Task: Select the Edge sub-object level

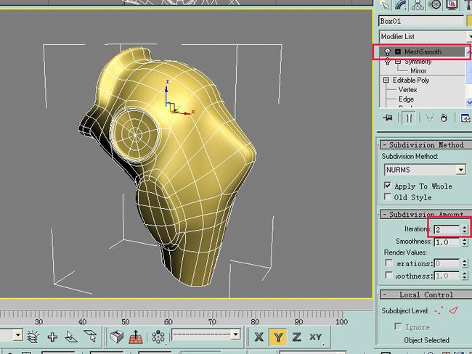Action: coord(406,99)
